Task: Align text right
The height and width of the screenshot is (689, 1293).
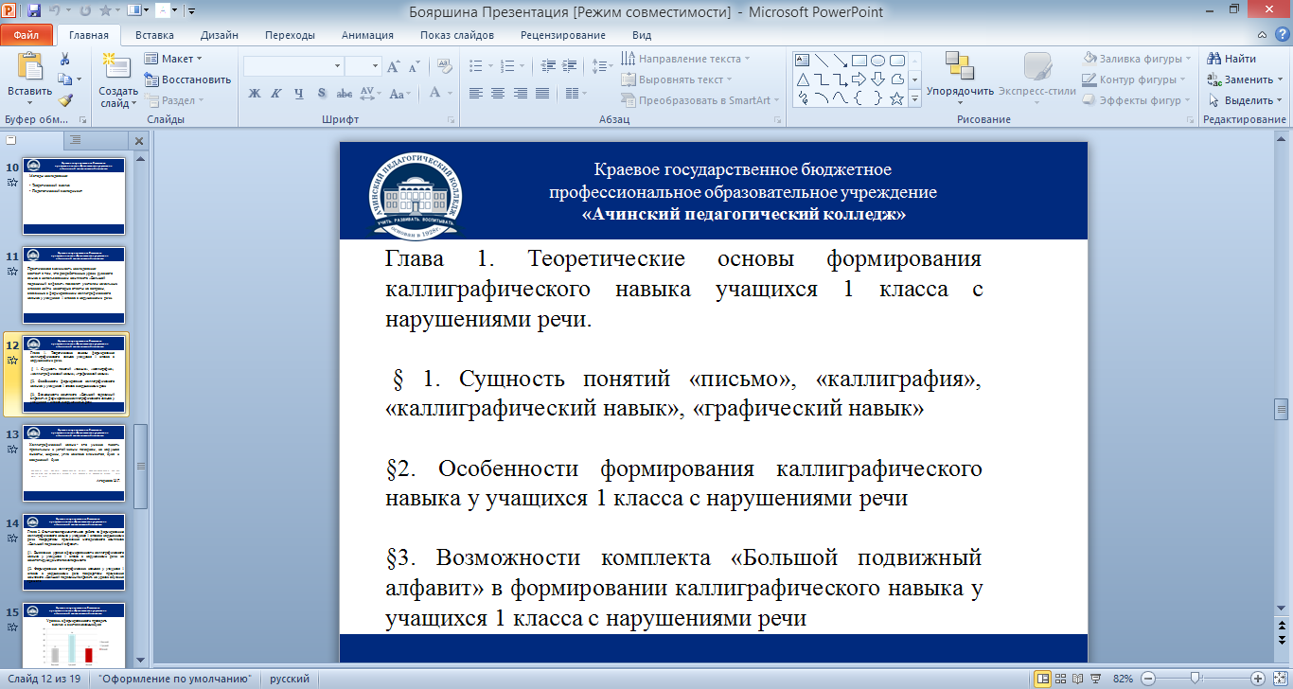Action: click(520, 93)
